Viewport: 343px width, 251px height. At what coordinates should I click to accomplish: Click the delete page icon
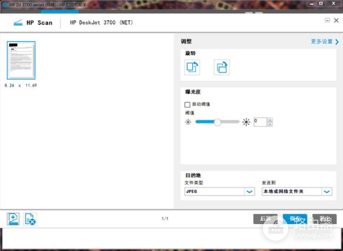[30, 218]
